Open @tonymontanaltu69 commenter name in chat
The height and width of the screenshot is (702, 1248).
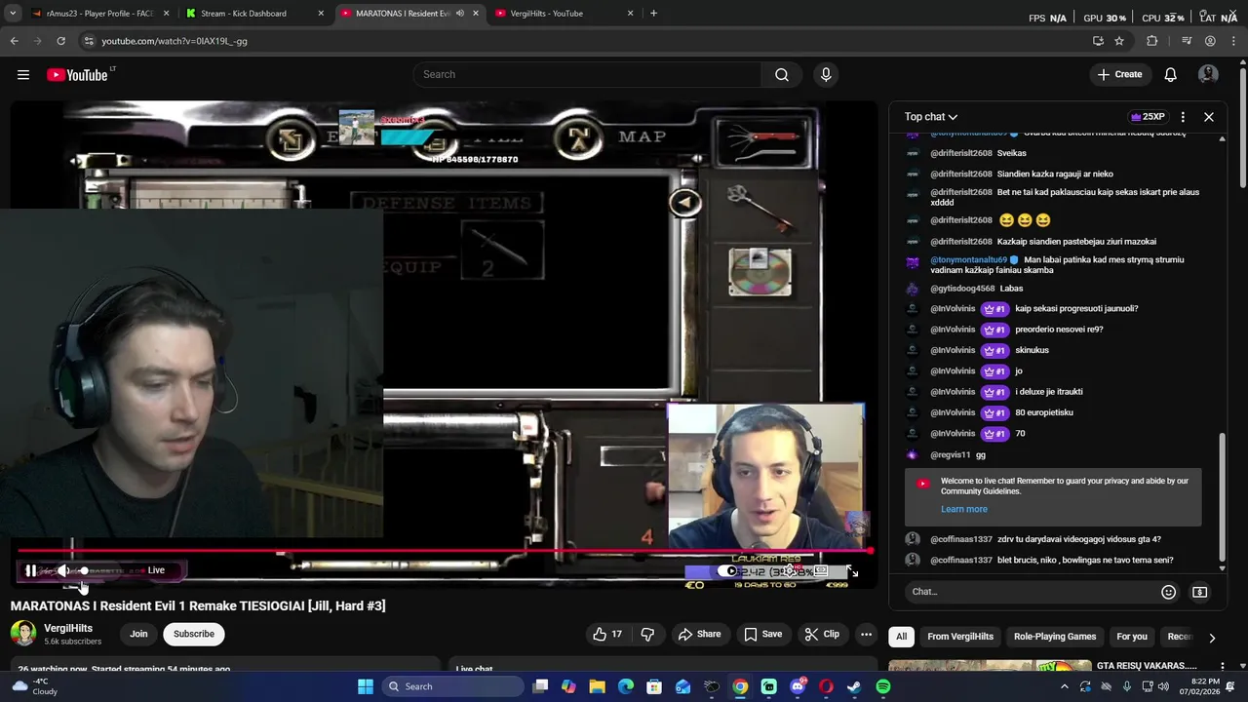coord(968,260)
